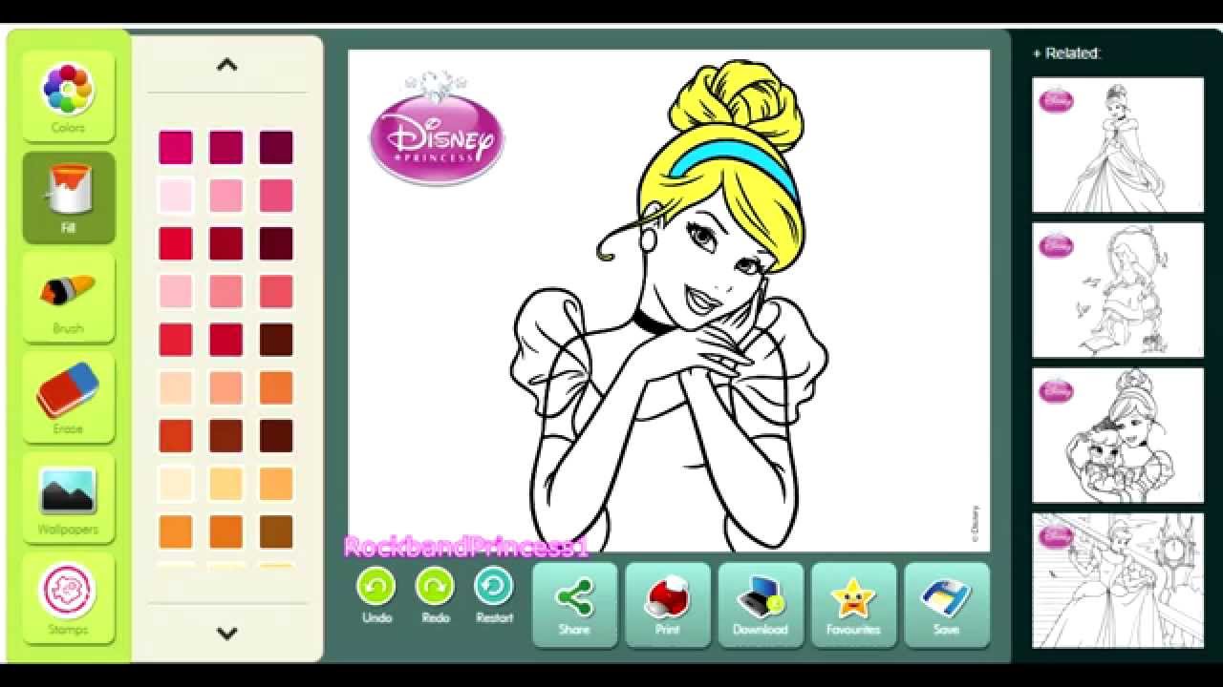This screenshot has width=1223, height=687.
Task: Add drawing to Favourites
Action: (853, 605)
